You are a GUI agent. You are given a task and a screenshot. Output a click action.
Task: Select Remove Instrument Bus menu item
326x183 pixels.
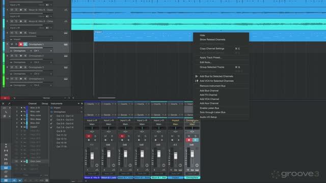(212, 86)
